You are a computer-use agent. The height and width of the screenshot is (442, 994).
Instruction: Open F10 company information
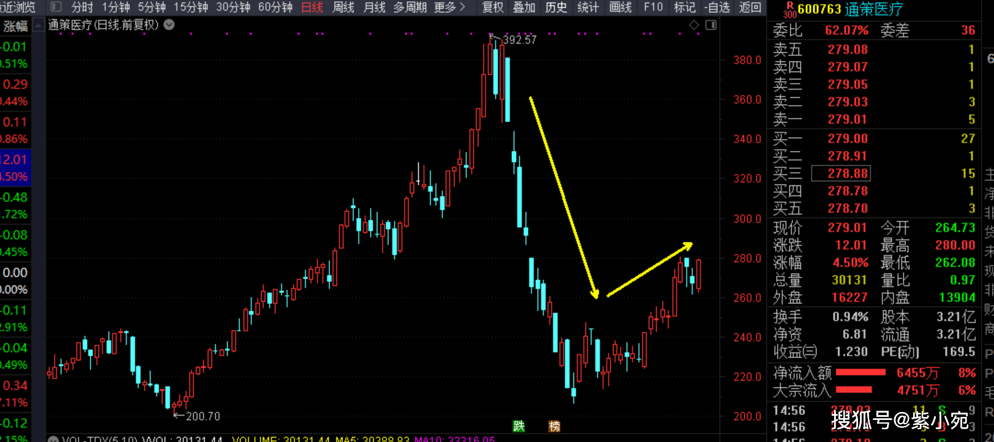(x=653, y=7)
